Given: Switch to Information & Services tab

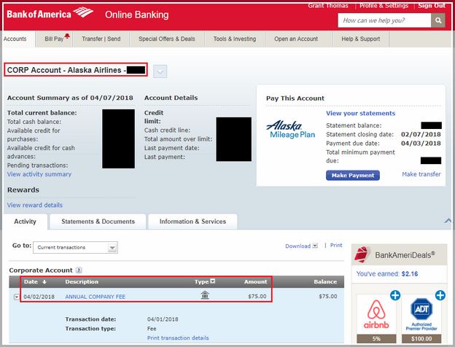Looking at the screenshot, I should tap(192, 222).
